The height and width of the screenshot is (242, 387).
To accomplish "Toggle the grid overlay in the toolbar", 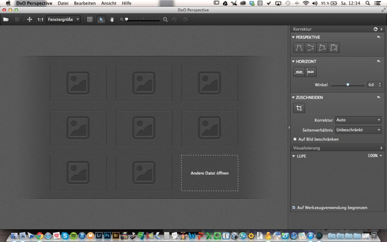I will pyautogui.click(x=90, y=19).
